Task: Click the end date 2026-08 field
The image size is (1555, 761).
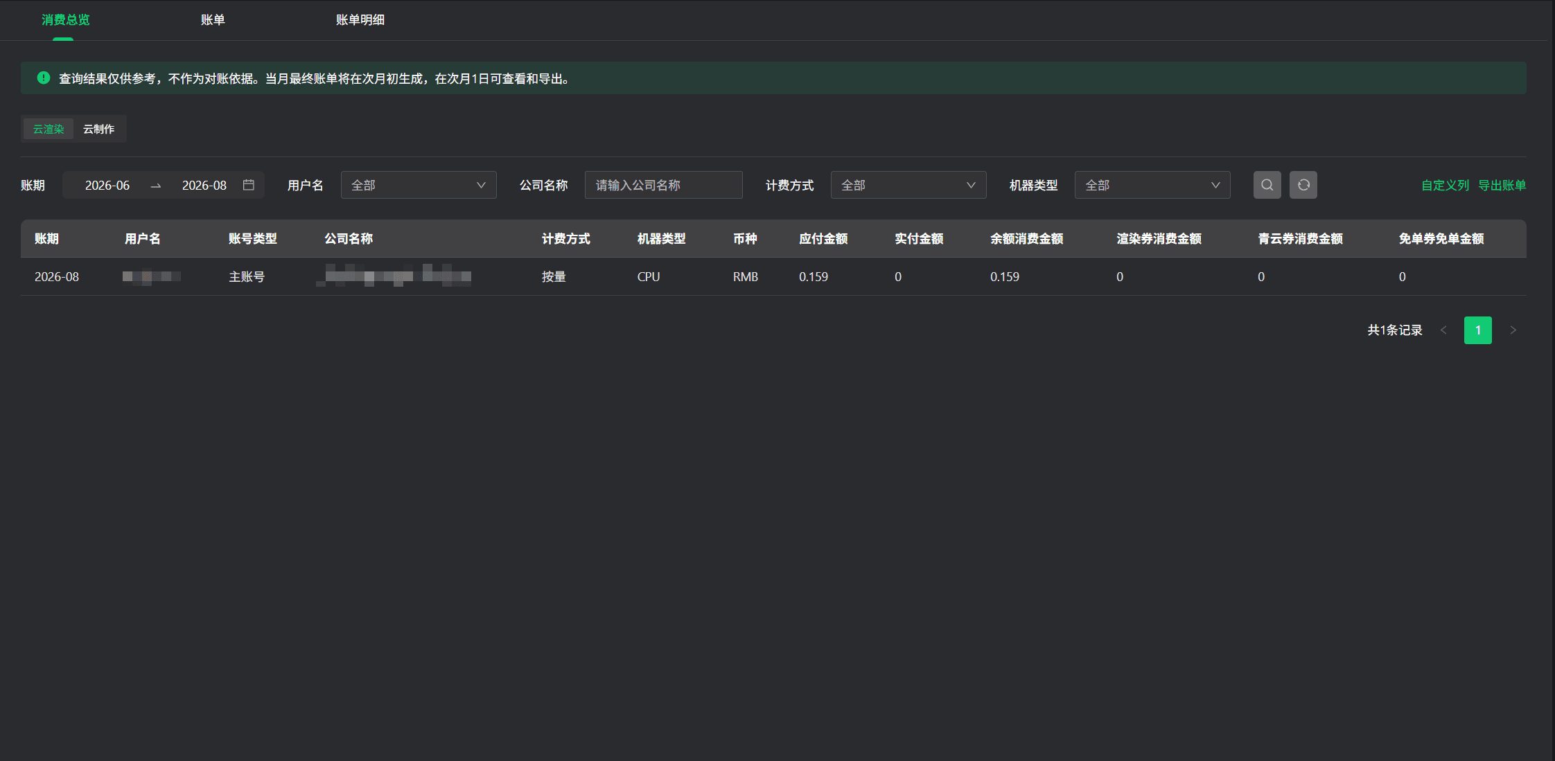Action: click(204, 186)
